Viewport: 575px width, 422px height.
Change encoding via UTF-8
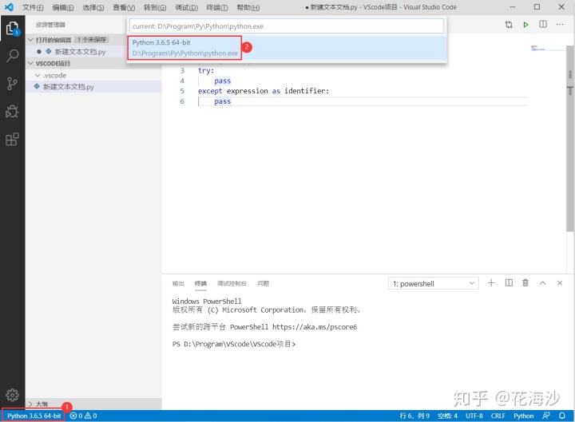(474, 416)
